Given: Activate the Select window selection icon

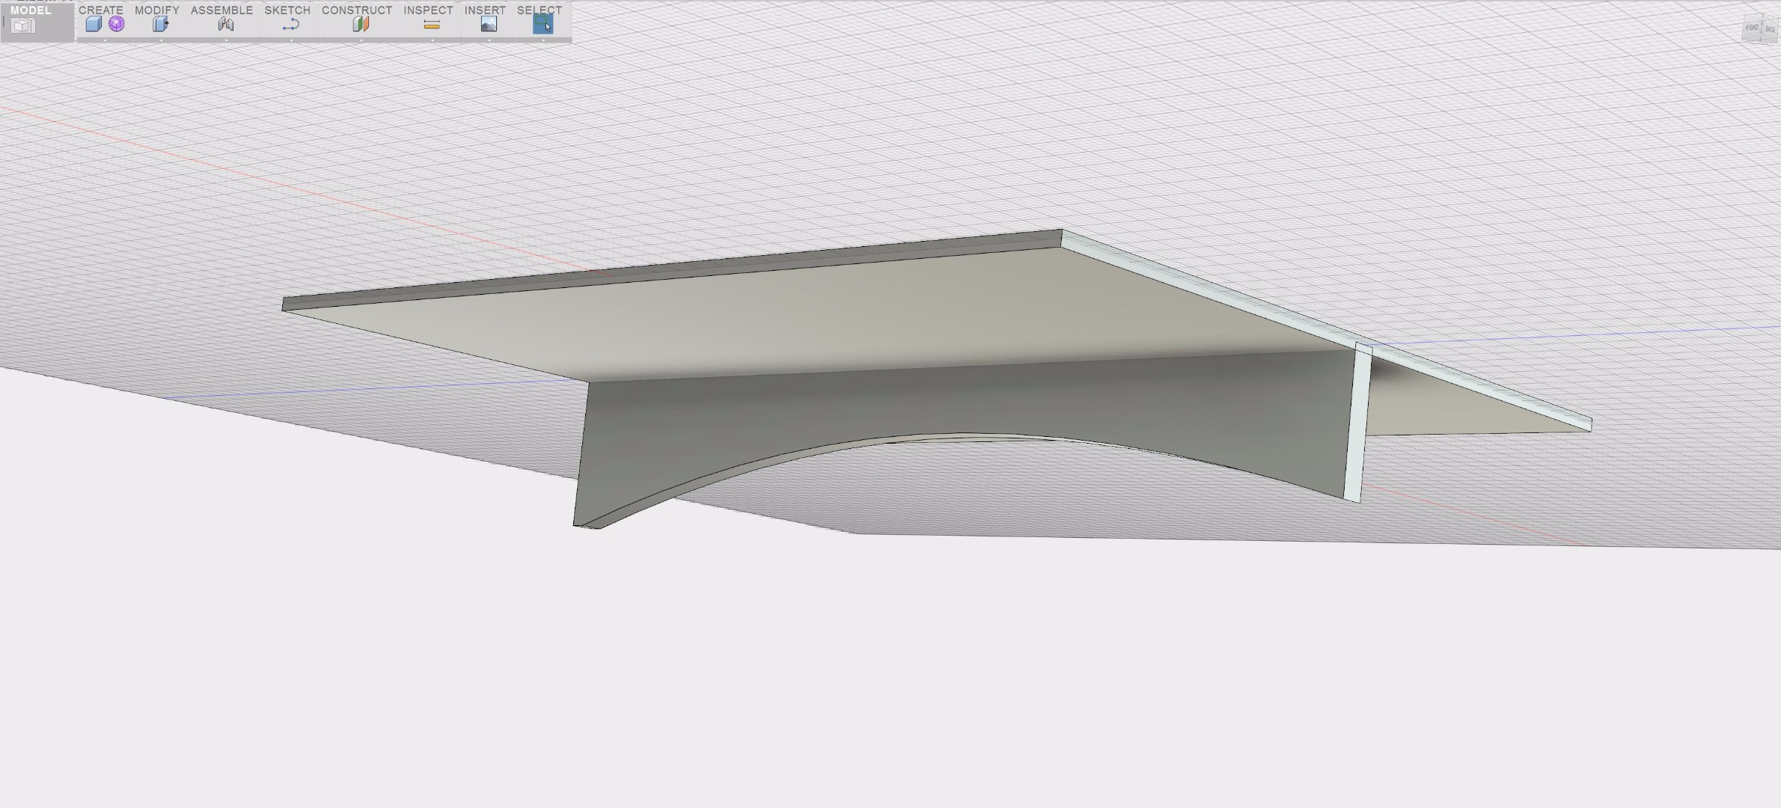Looking at the screenshot, I should pyautogui.click(x=543, y=24).
